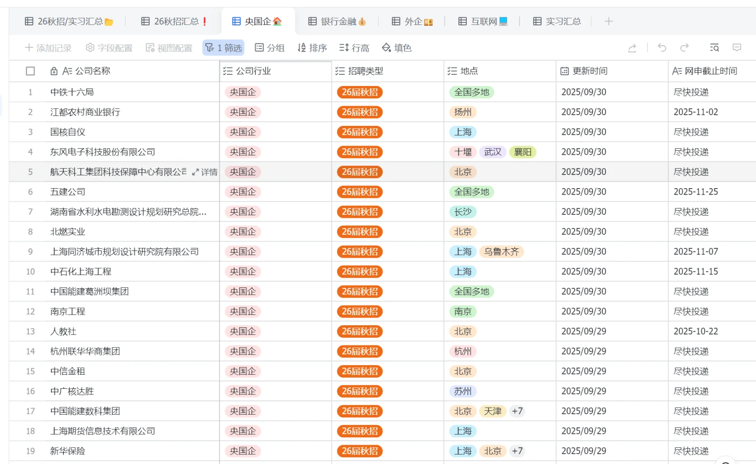
Task: Click the 苏州 location tag
Action: pos(463,391)
